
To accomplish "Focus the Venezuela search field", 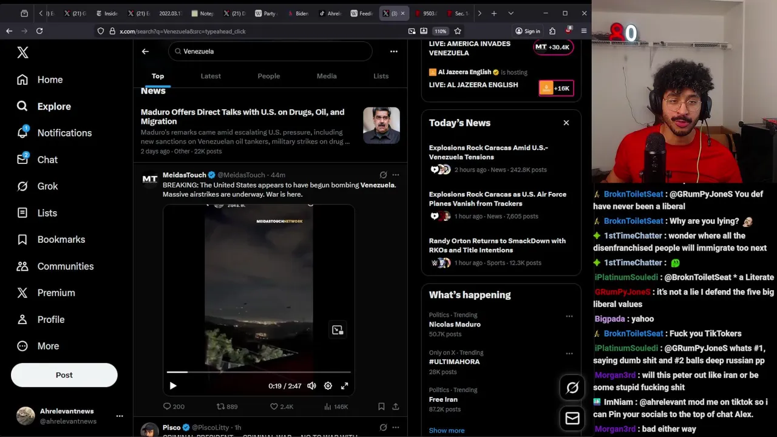I will [270, 52].
